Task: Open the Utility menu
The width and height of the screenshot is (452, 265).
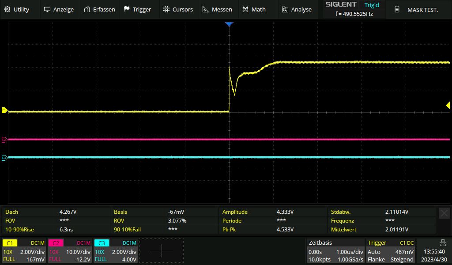Action: (x=17, y=10)
